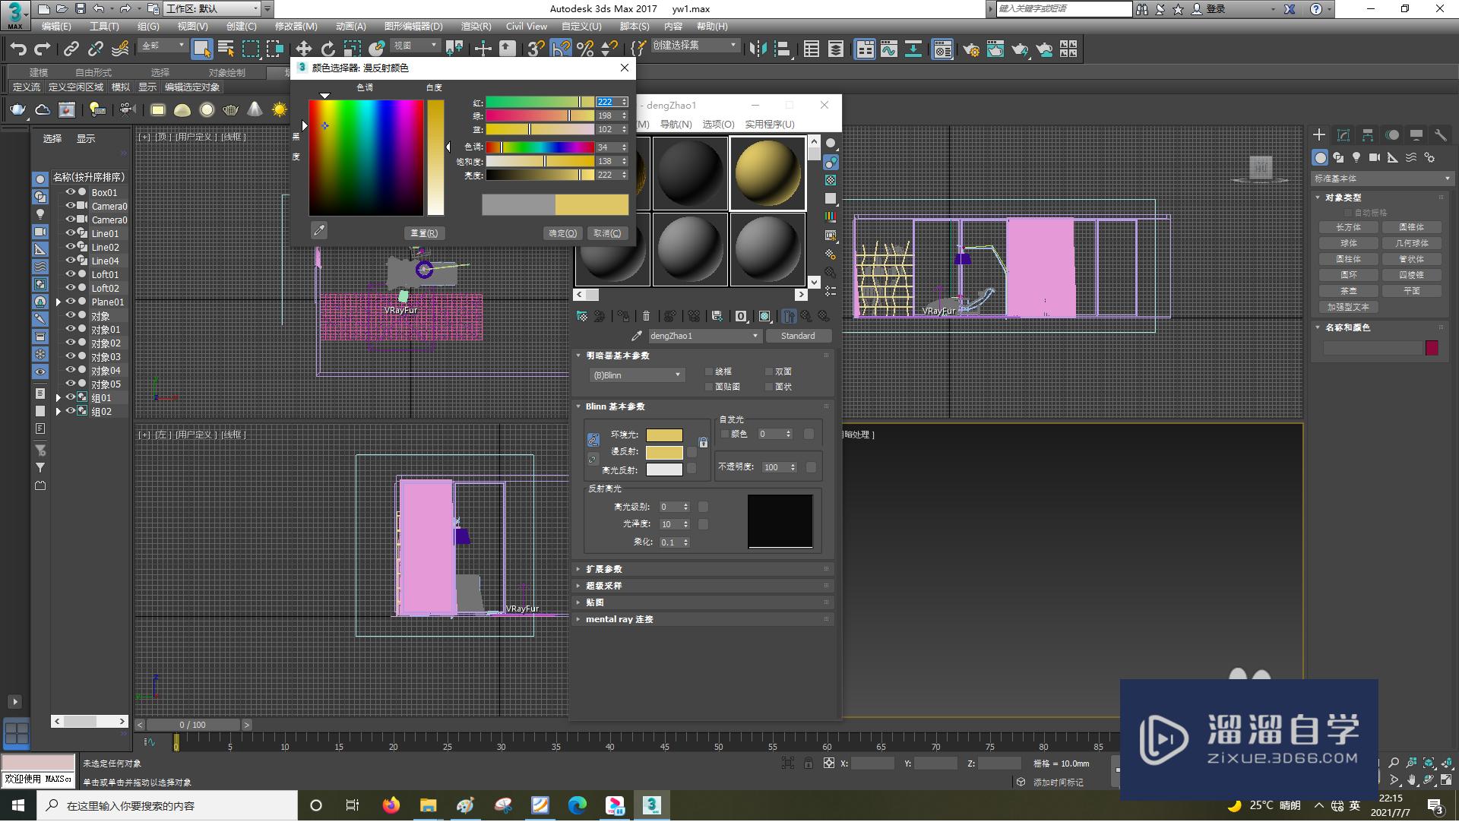This screenshot has height=822, width=1459.
Task: Click delete material trash icon
Action: pyautogui.click(x=646, y=316)
